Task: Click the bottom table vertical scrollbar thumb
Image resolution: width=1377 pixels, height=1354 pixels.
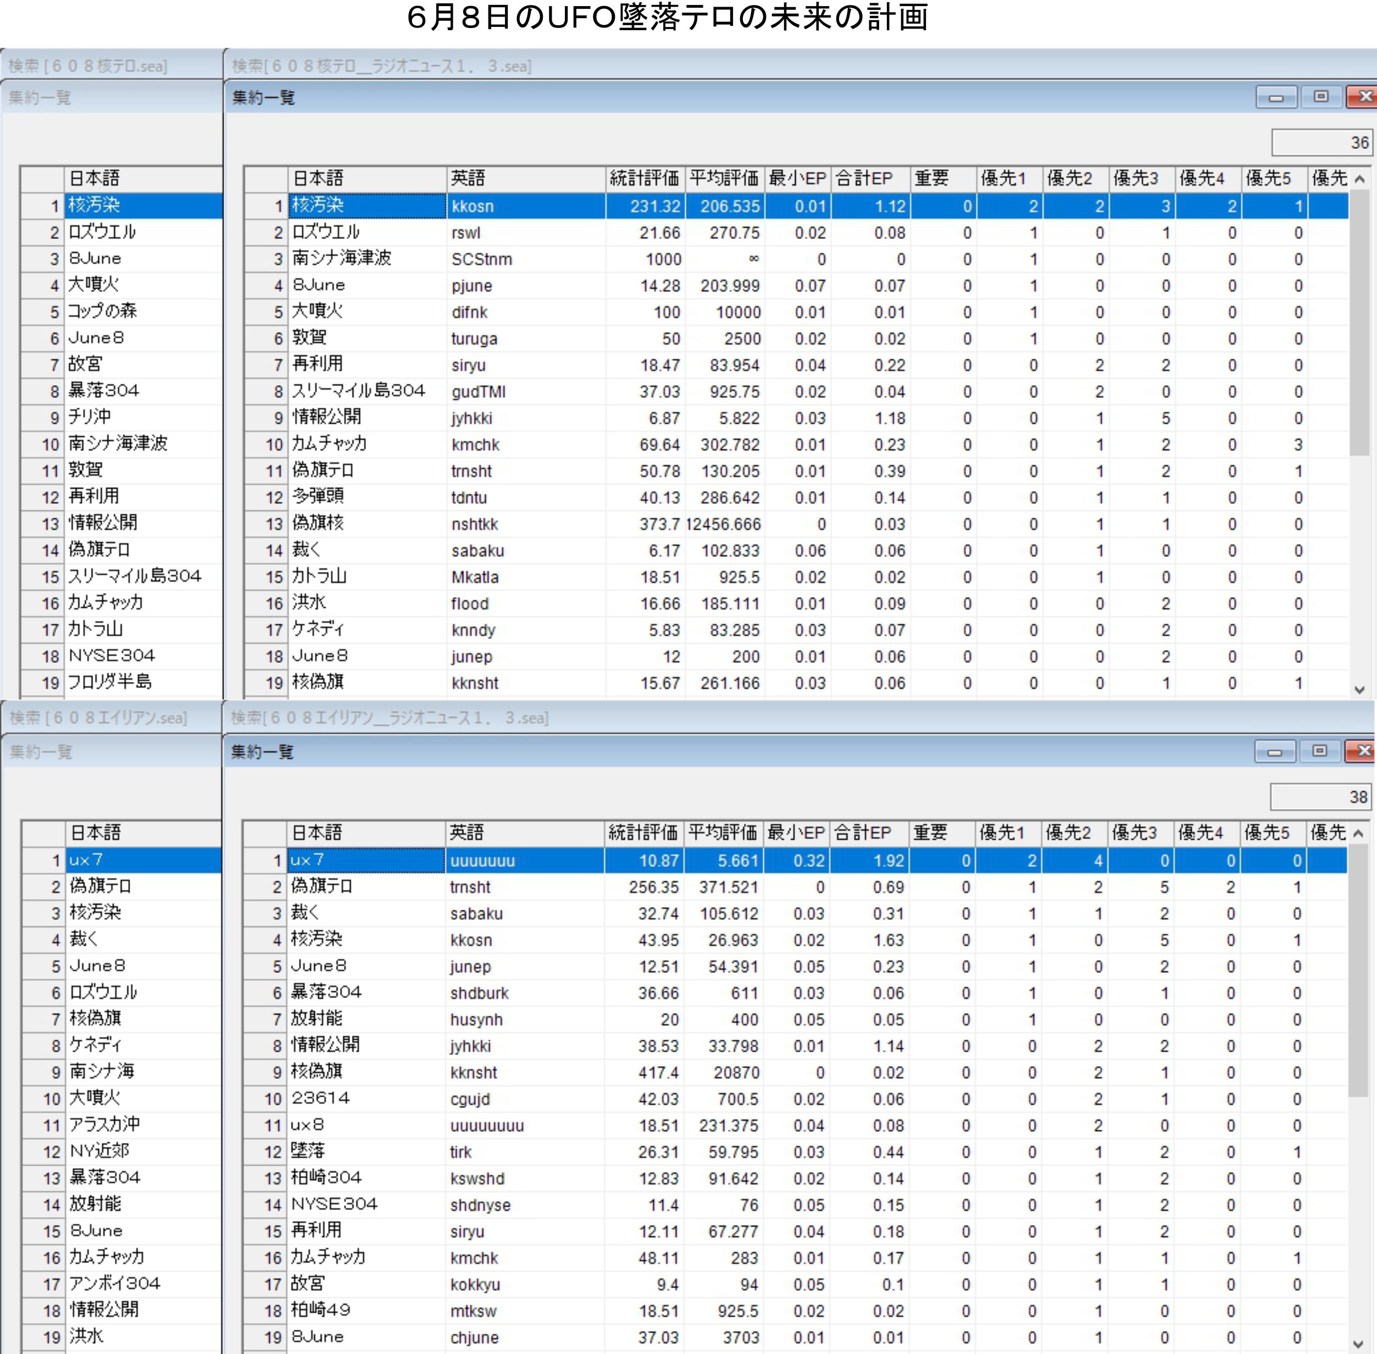Action: (1358, 972)
